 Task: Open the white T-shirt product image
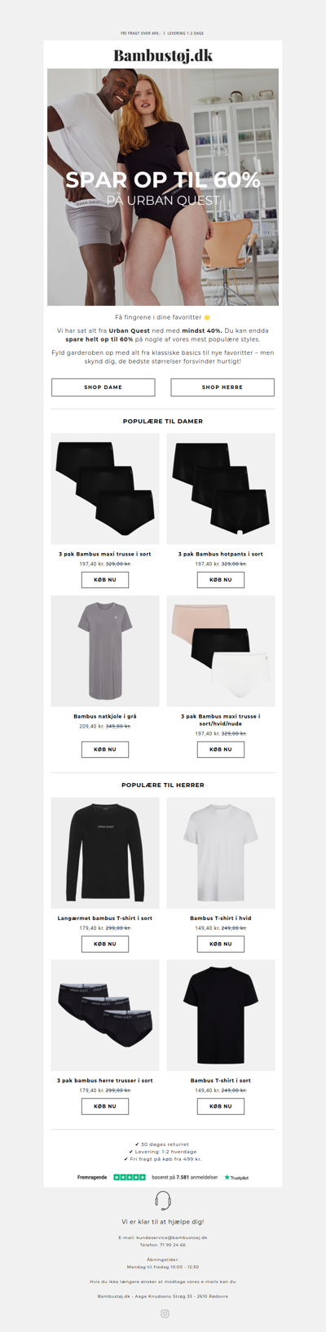[x=221, y=852]
